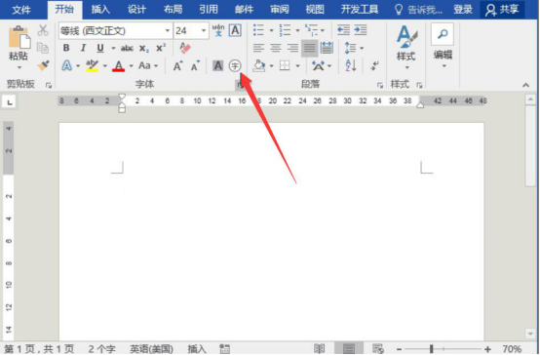The width and height of the screenshot is (540, 355).
Task: Toggle Italic formatting
Action: click(83, 48)
